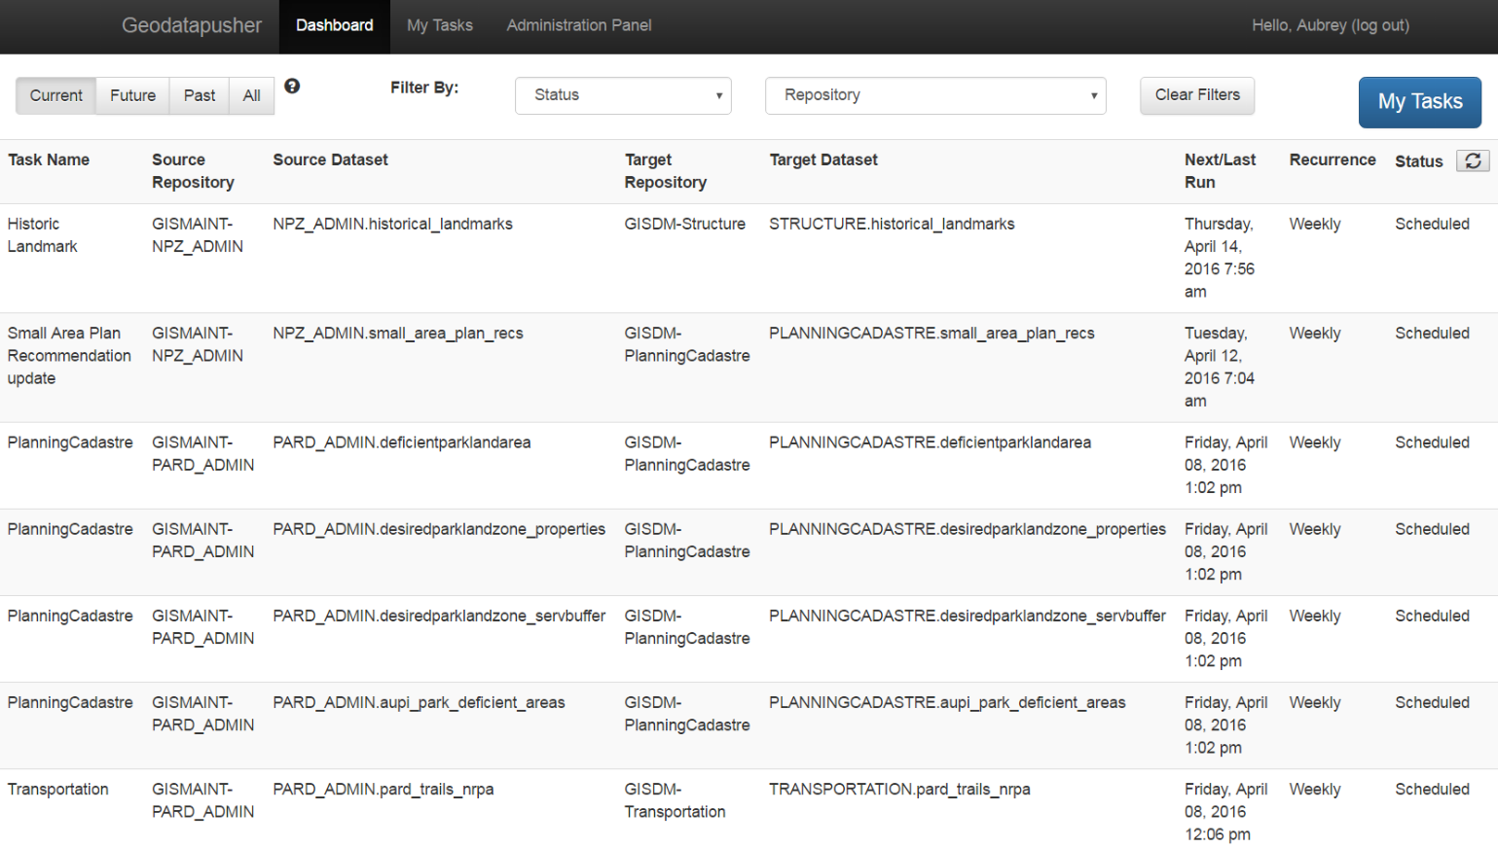The image size is (1498, 848).
Task: Click the refresh status icon button
Action: pyautogui.click(x=1472, y=161)
